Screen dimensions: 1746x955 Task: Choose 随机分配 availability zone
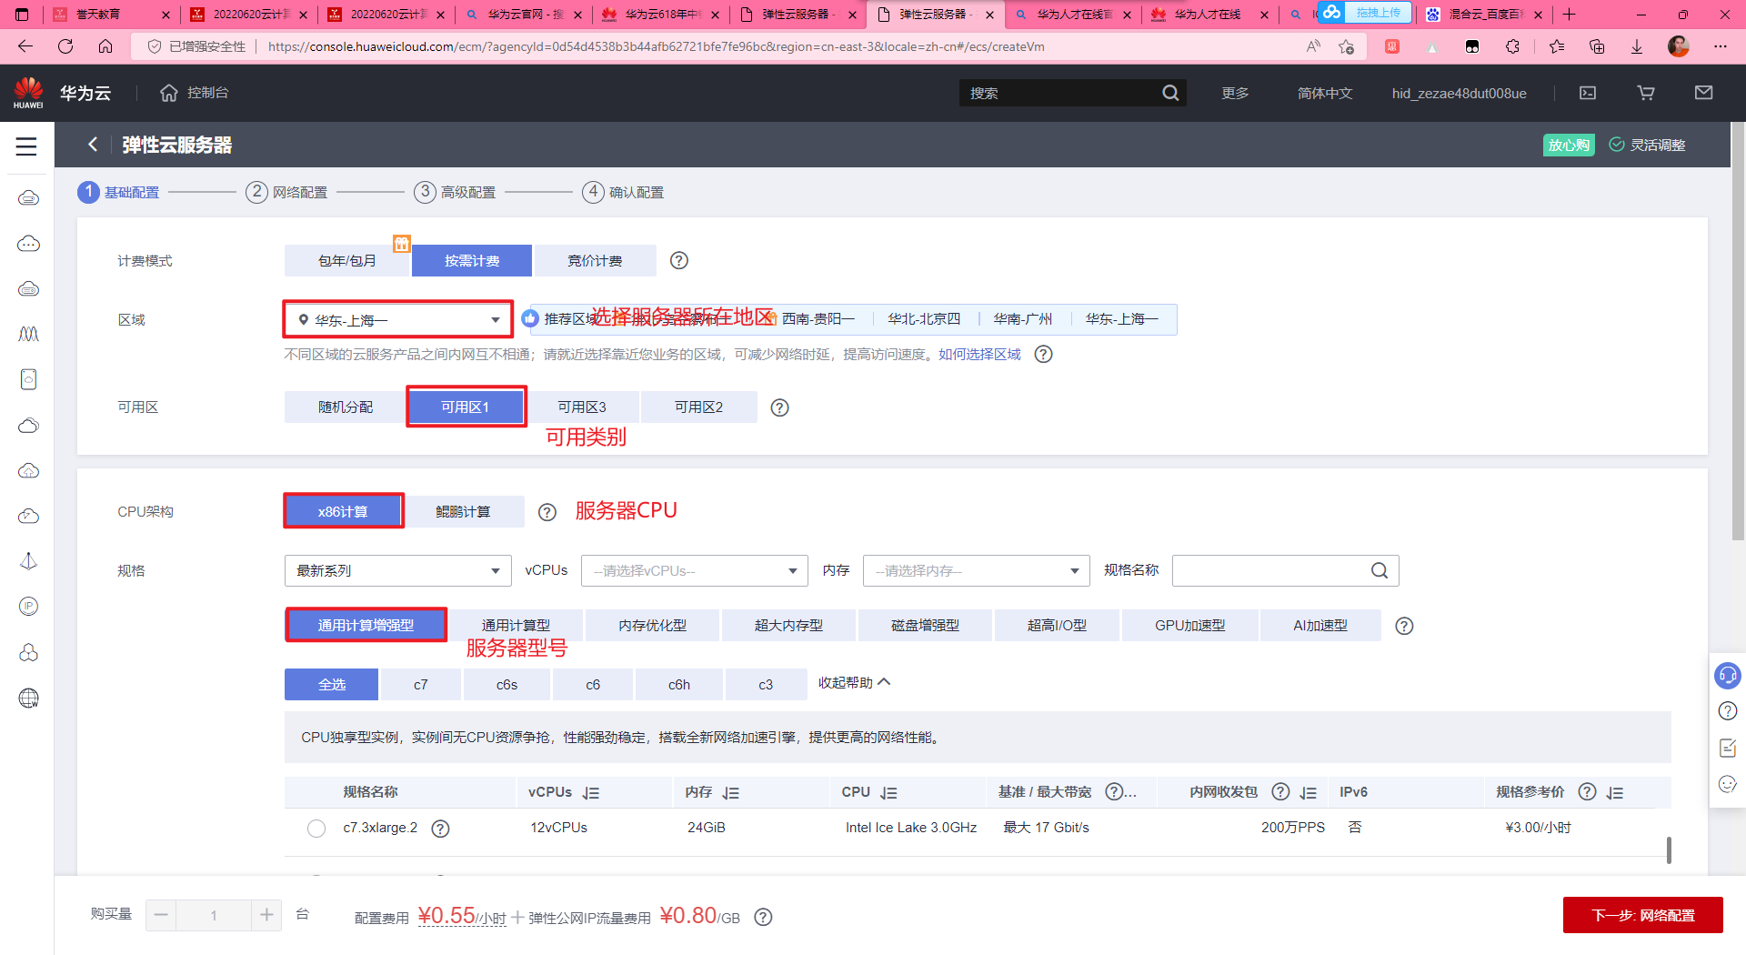click(346, 407)
